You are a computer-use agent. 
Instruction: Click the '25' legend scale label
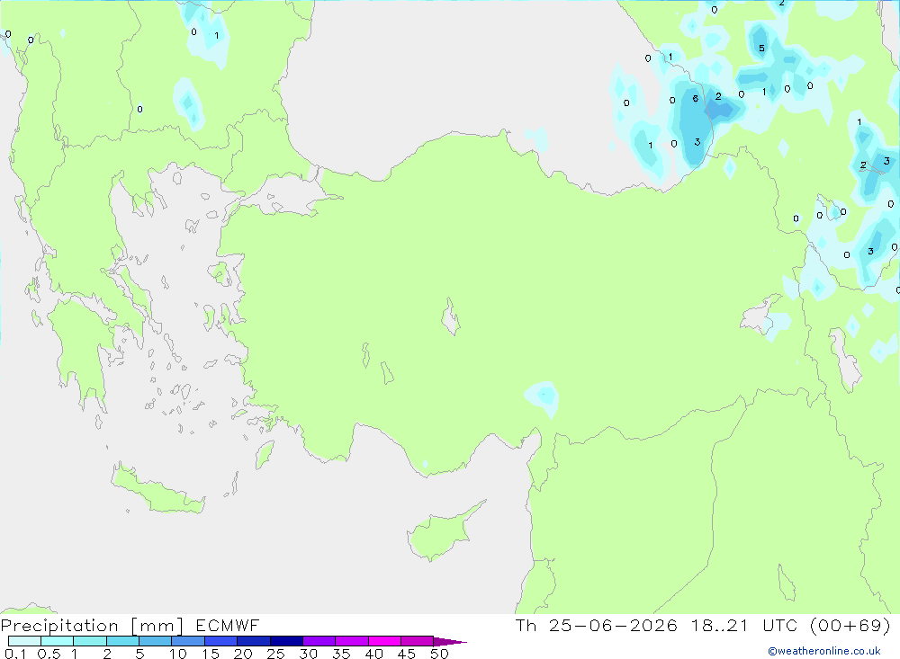pos(276,654)
